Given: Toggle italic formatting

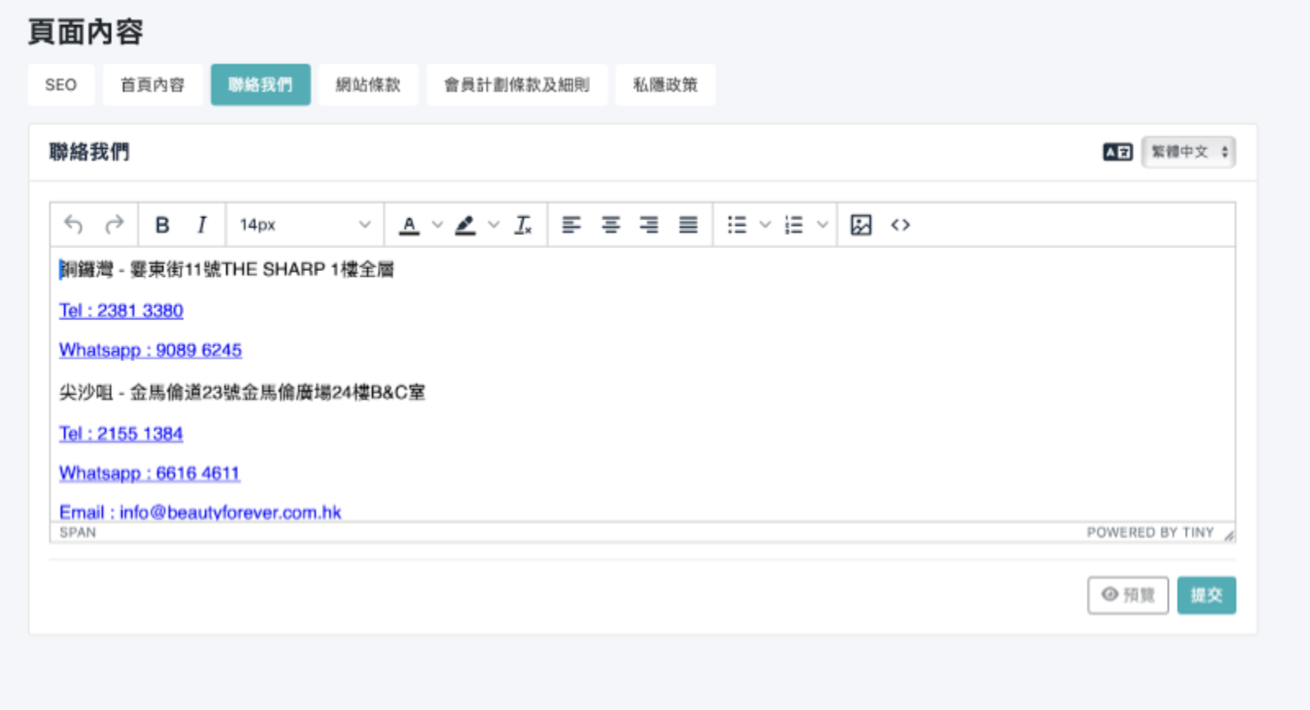Looking at the screenshot, I should tap(201, 224).
